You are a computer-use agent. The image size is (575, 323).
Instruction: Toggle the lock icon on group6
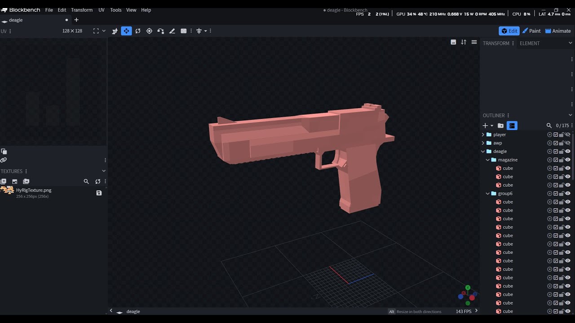tap(562, 193)
